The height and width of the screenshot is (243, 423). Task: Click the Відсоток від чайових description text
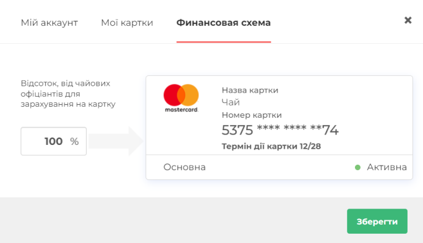[68, 94]
